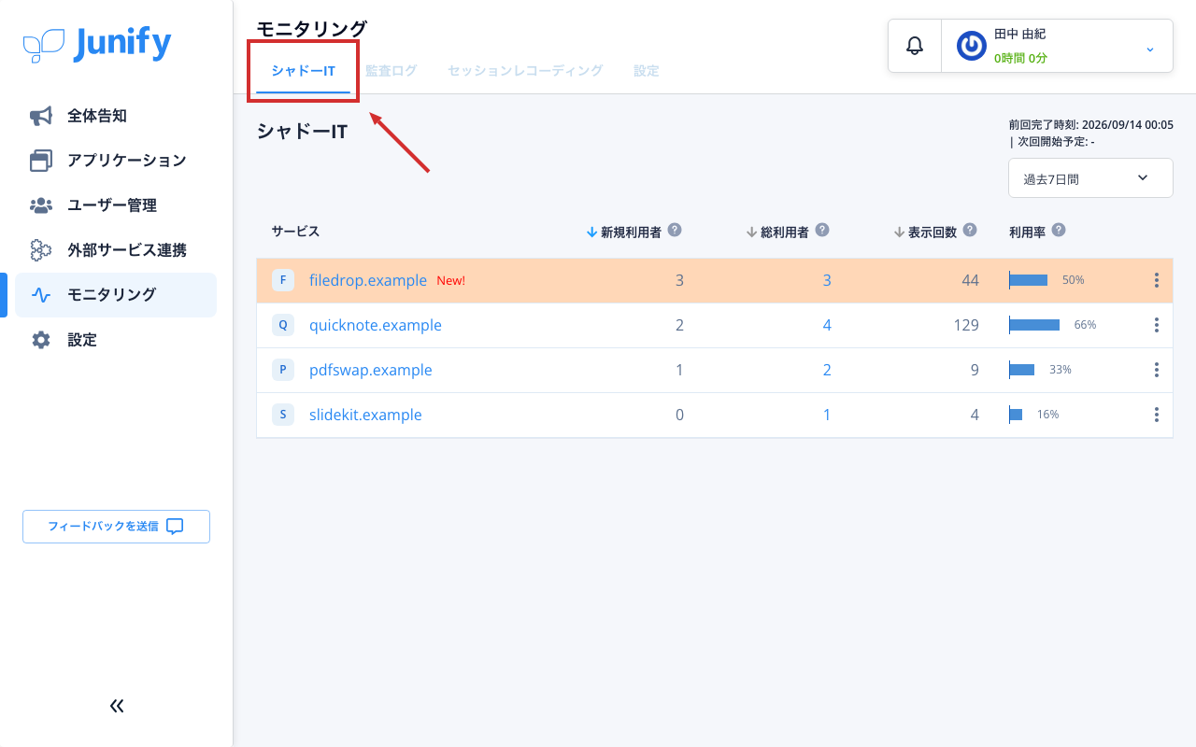Click the megaphone icon for 全体告知
The height and width of the screenshot is (747, 1196).
(x=41, y=116)
